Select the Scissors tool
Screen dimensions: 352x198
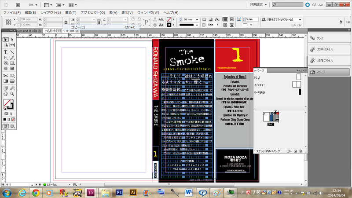pyautogui.click(x=6, y=76)
